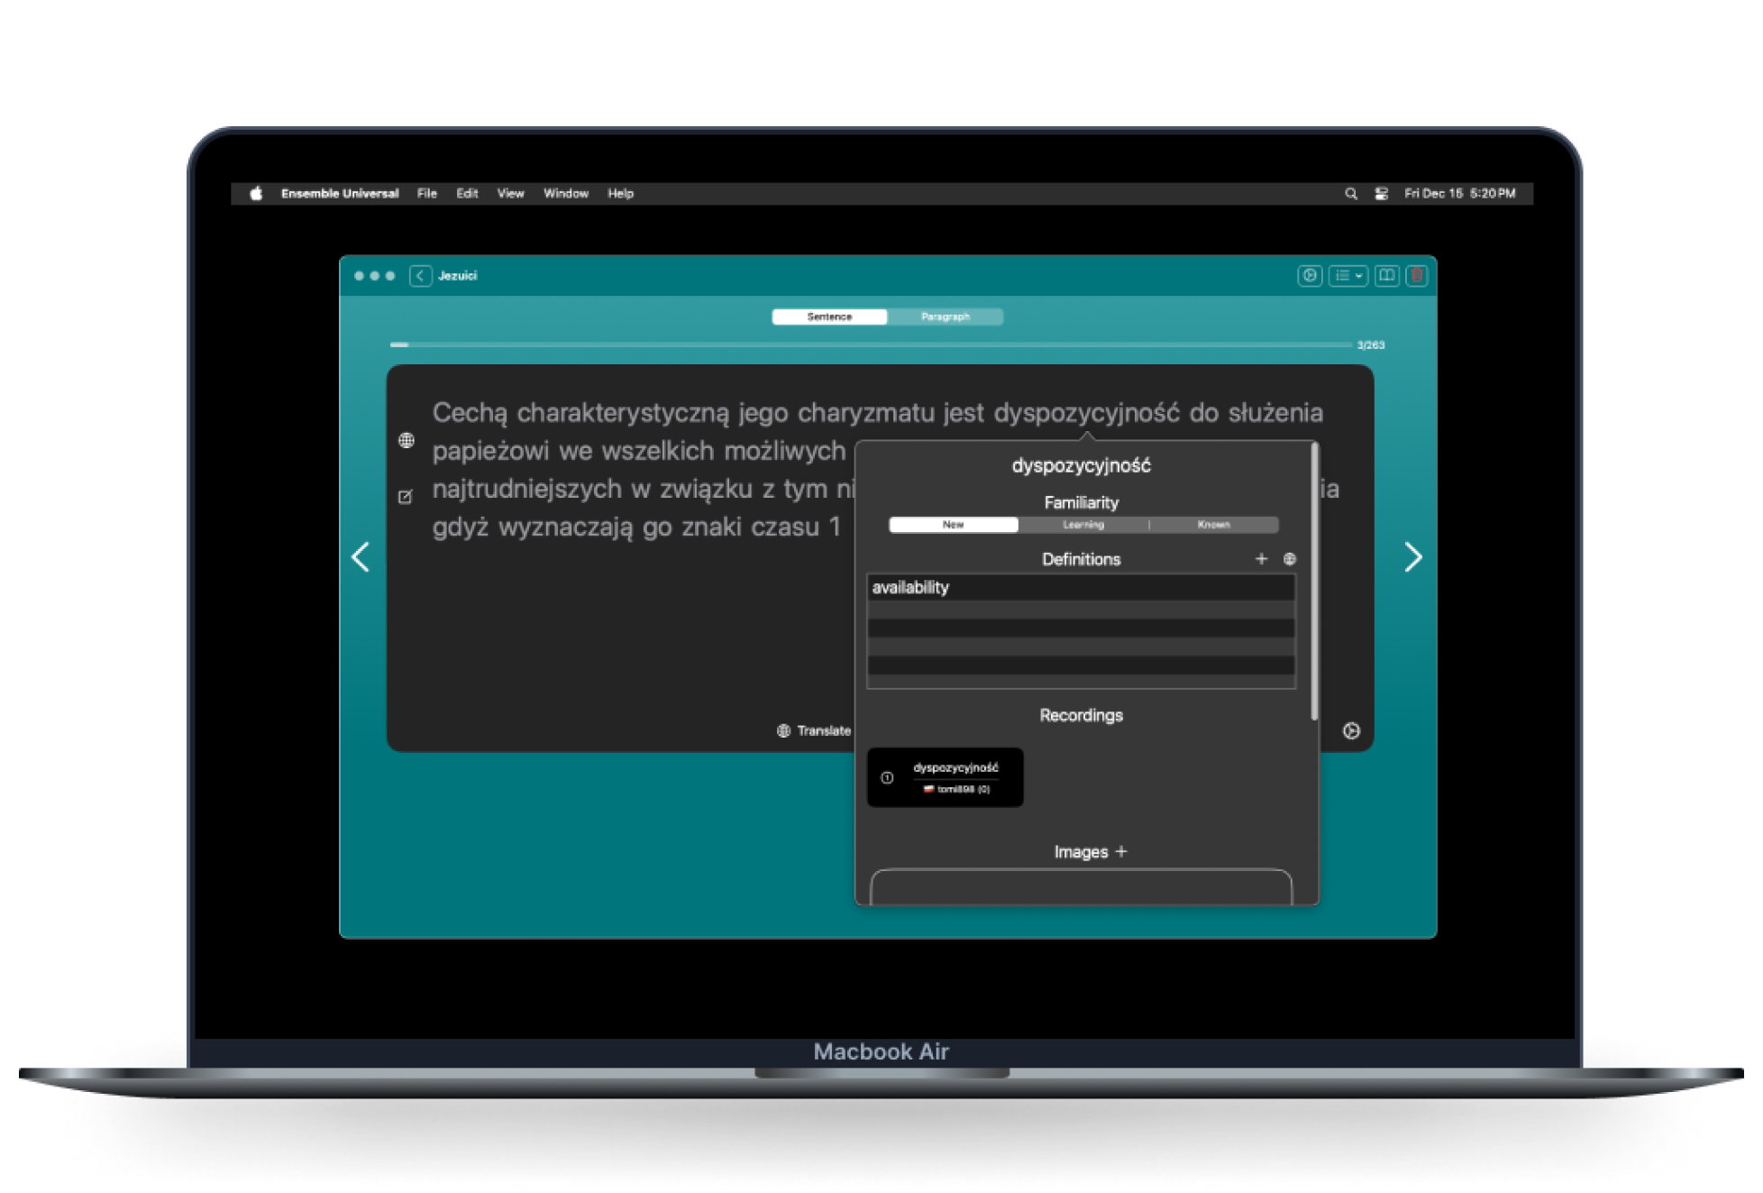Set familiarity to Learning
This screenshot has height=1193, width=1763.
[1082, 525]
